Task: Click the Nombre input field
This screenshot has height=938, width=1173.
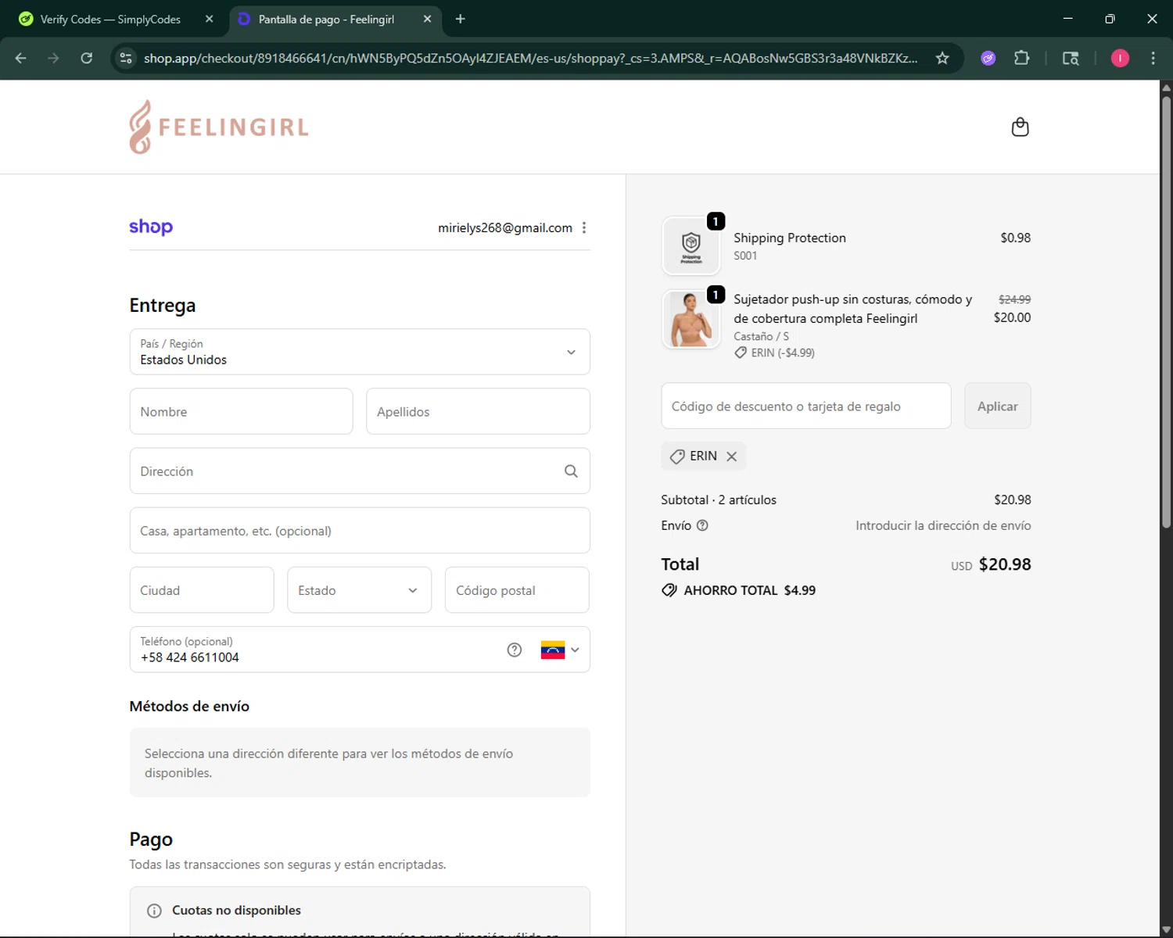Action: 241,411
